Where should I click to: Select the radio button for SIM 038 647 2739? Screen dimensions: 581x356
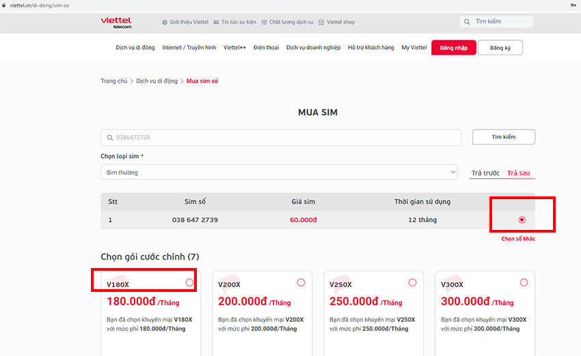point(522,220)
